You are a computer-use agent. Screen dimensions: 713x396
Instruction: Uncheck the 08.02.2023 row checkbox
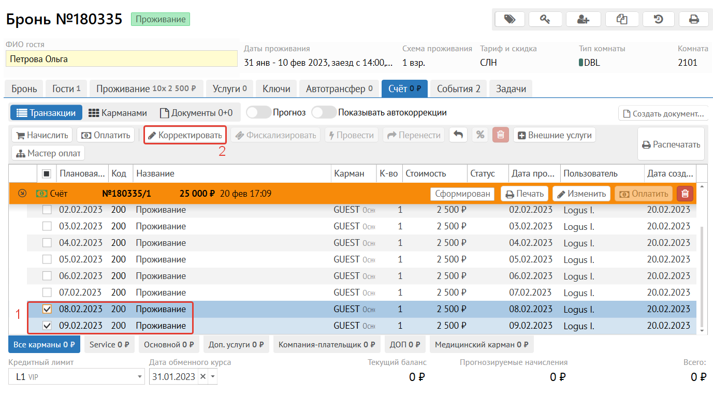click(x=47, y=309)
